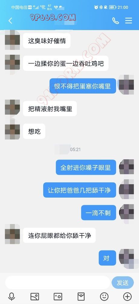The height and width of the screenshot is (304, 139).
Task: Tap the 05:21 timestamp label
Action: click(75, 150)
